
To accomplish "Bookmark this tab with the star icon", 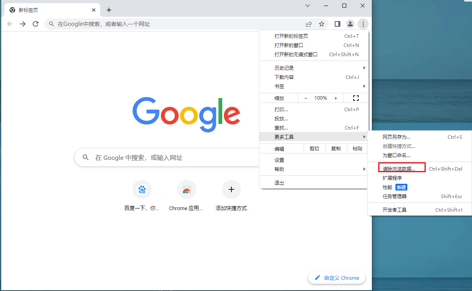I will (322, 24).
